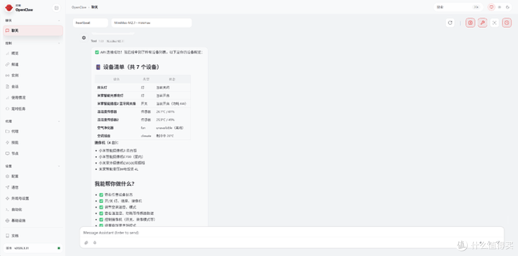Click the icon right of the paperclip
Screen dimensions: 518x256
point(95,243)
